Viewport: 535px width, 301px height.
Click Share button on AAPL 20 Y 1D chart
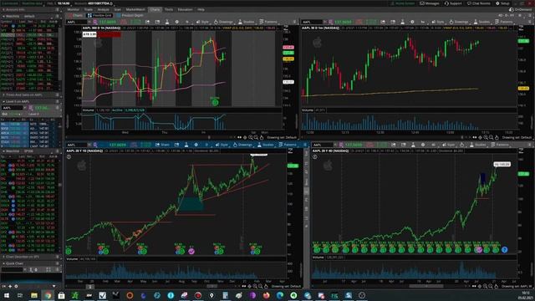point(162,145)
